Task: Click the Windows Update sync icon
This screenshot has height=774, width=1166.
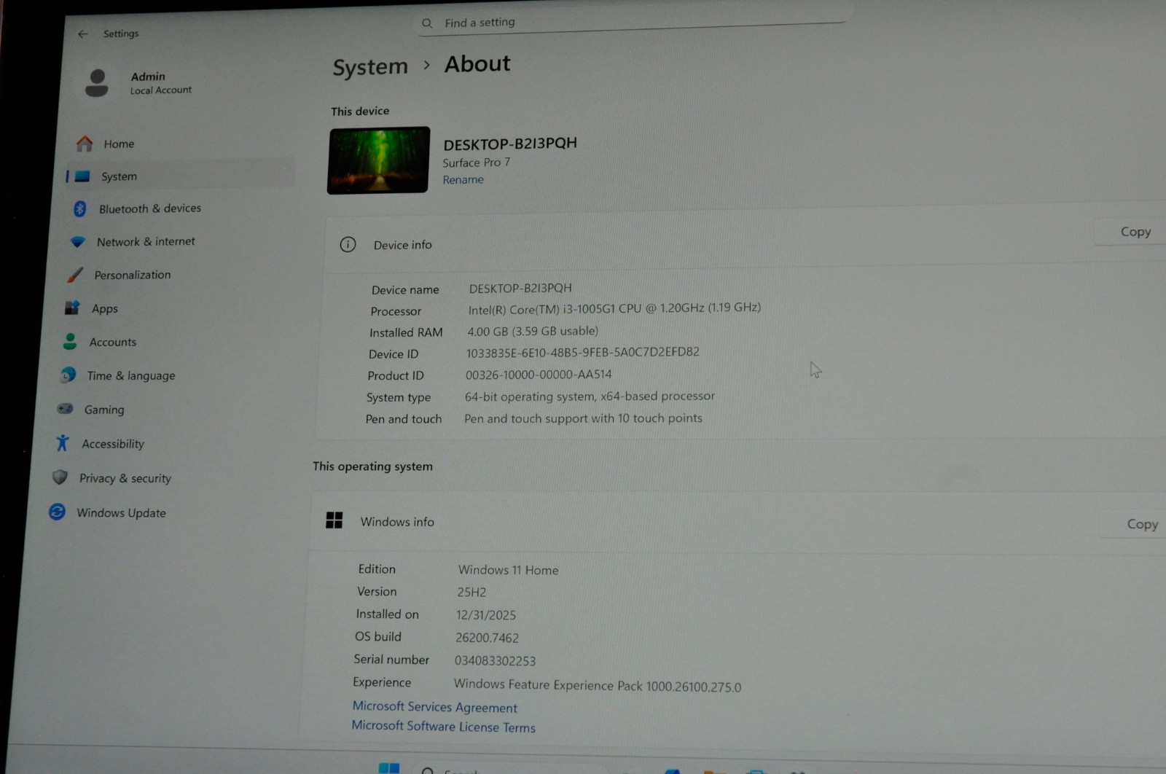Action: coord(57,512)
